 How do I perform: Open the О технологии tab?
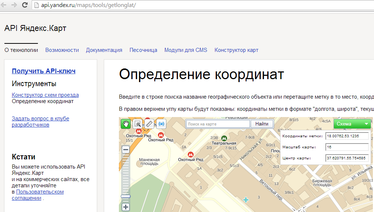[x=21, y=50]
